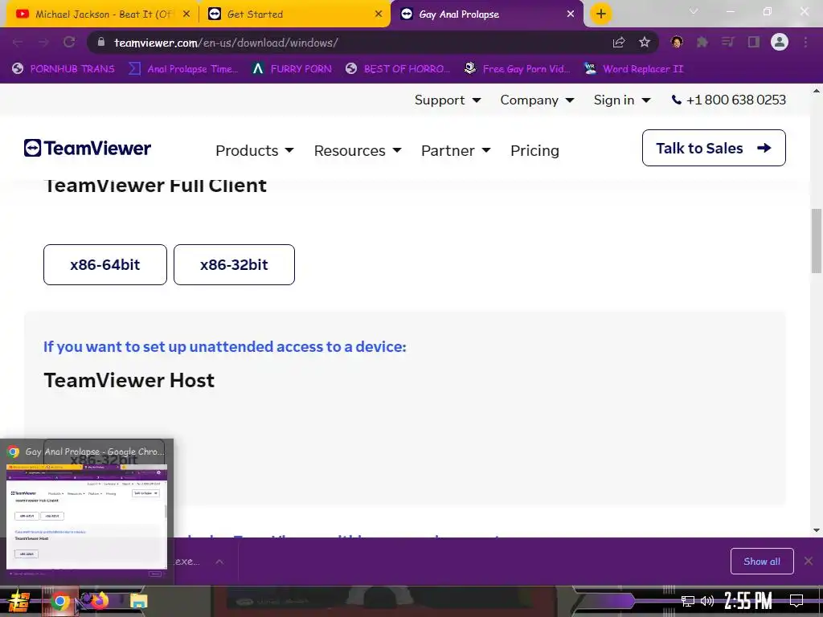Click the Chrome icon in the taskbar
823x617 pixels.
point(59,601)
